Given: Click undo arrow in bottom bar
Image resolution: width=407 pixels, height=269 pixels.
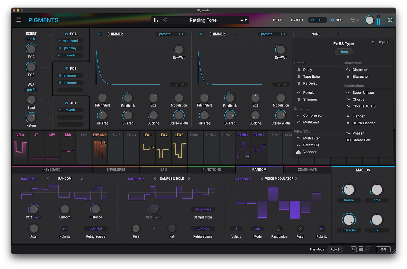Looking at the screenshot, I should (x=354, y=249).
